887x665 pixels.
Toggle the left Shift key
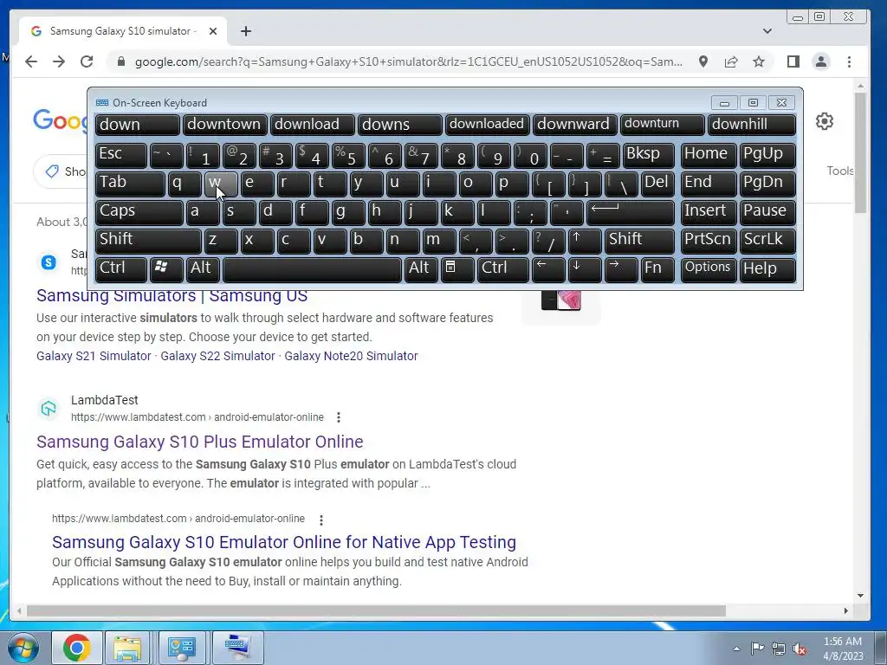coord(148,241)
